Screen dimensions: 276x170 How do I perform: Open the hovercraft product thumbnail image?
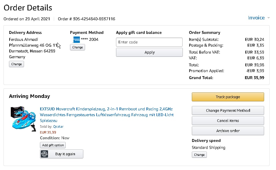coord(24,118)
